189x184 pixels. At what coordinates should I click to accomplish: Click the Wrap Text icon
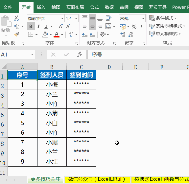tap(108, 18)
